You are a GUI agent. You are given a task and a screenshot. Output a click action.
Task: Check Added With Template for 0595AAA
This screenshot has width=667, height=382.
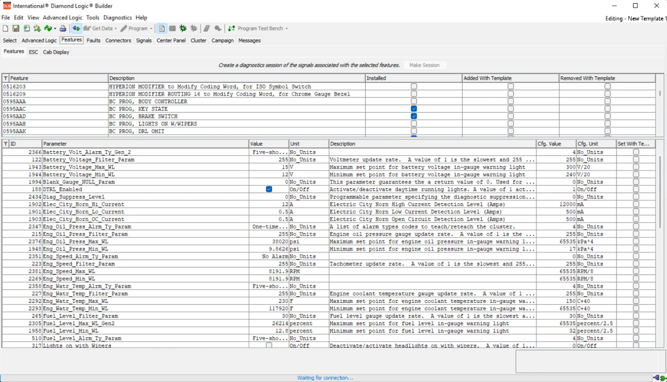(x=511, y=101)
